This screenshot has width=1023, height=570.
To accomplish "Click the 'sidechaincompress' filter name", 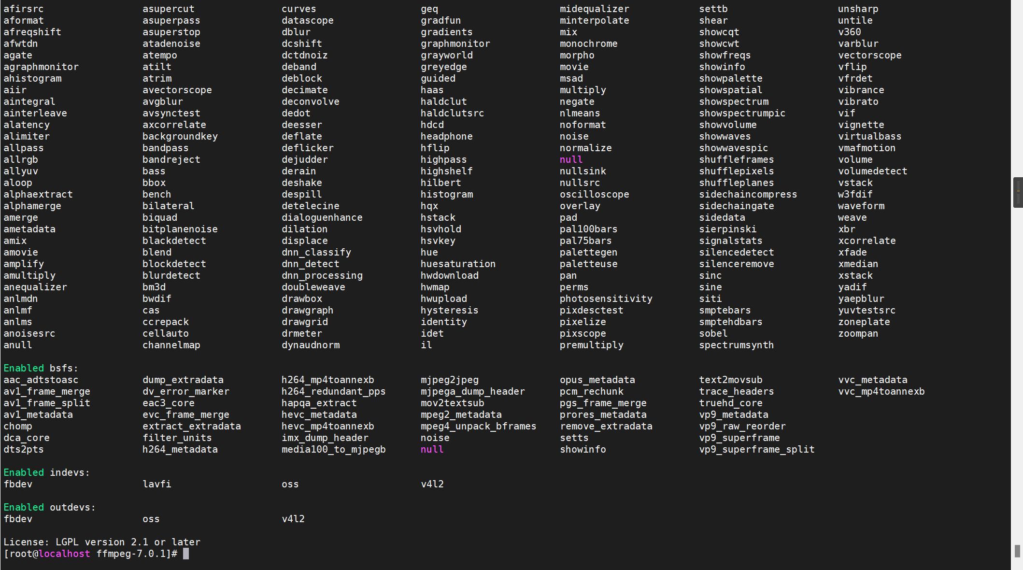I will click(748, 194).
